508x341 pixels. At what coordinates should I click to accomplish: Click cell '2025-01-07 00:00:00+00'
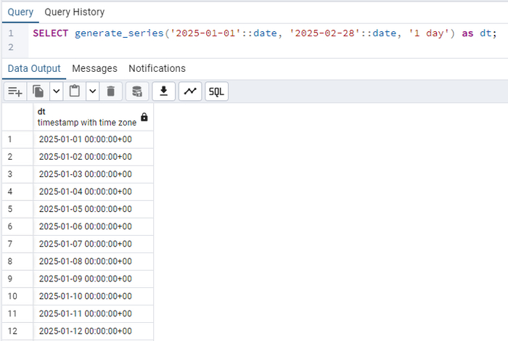click(x=94, y=245)
